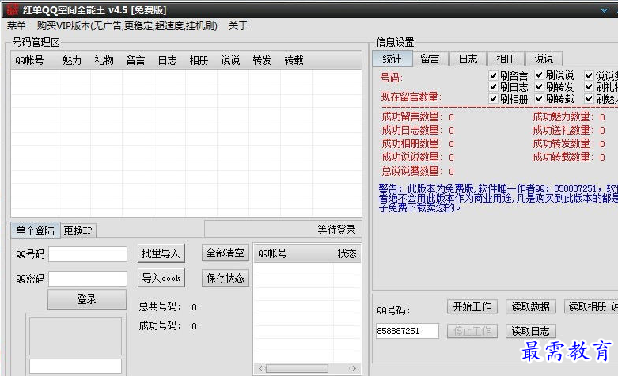Select the 更换IP tab
Viewport: 618px width, 376px height.
click(x=78, y=230)
